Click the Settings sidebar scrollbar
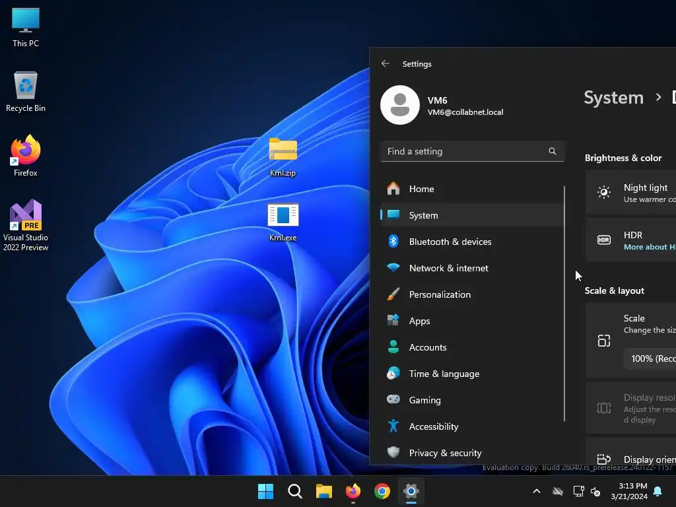The height and width of the screenshot is (507, 676). [x=564, y=303]
